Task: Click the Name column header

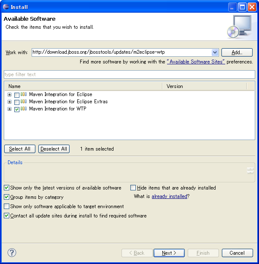Action: tap(84, 86)
